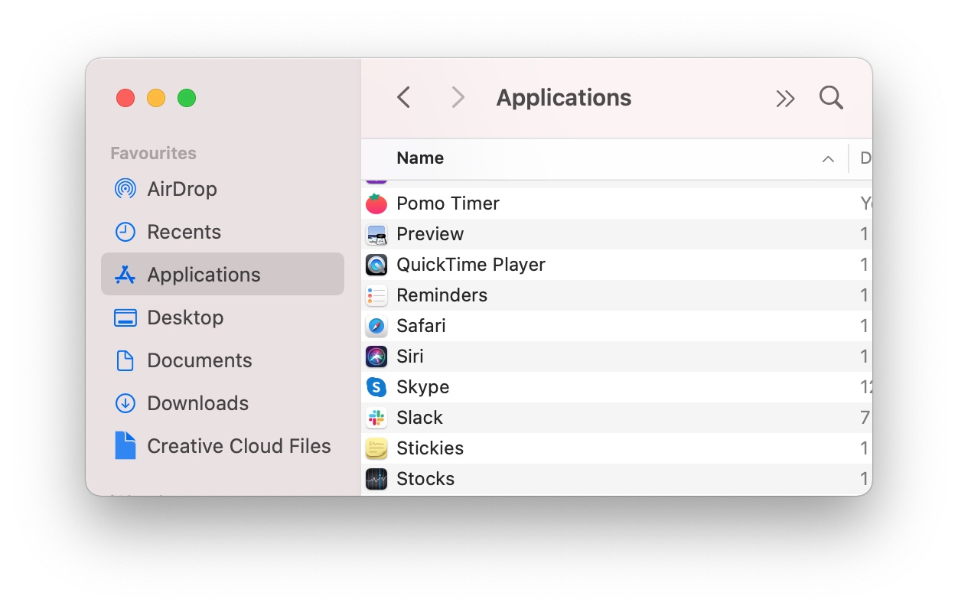
Task: Click the Safari compass icon
Action: coord(376,326)
